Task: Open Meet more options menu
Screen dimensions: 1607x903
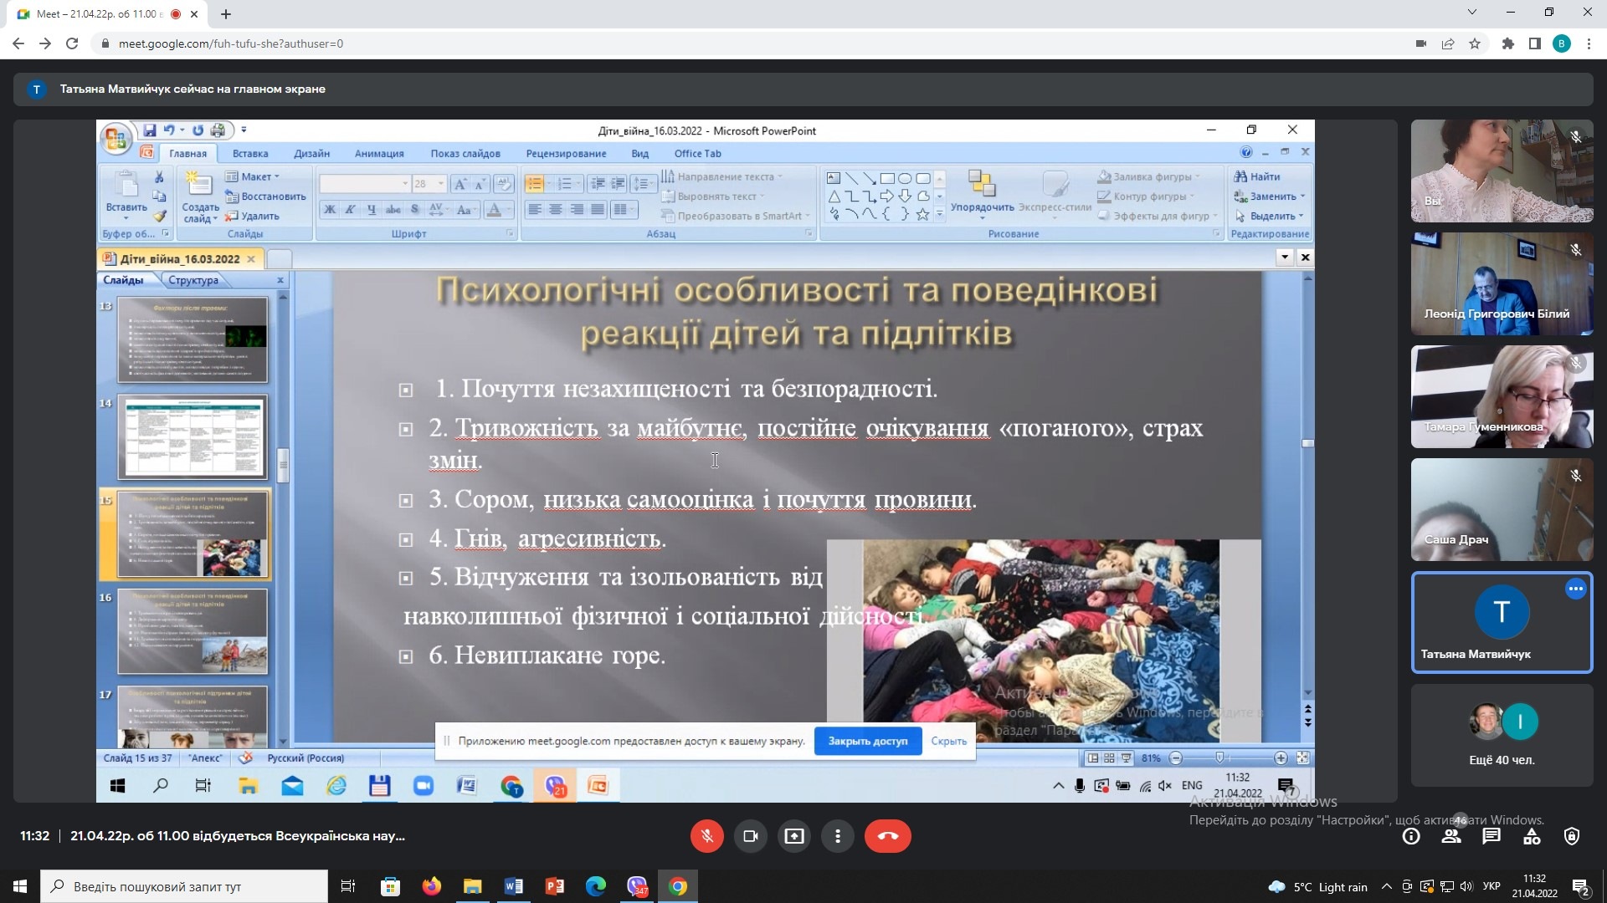Action: pyautogui.click(x=837, y=836)
